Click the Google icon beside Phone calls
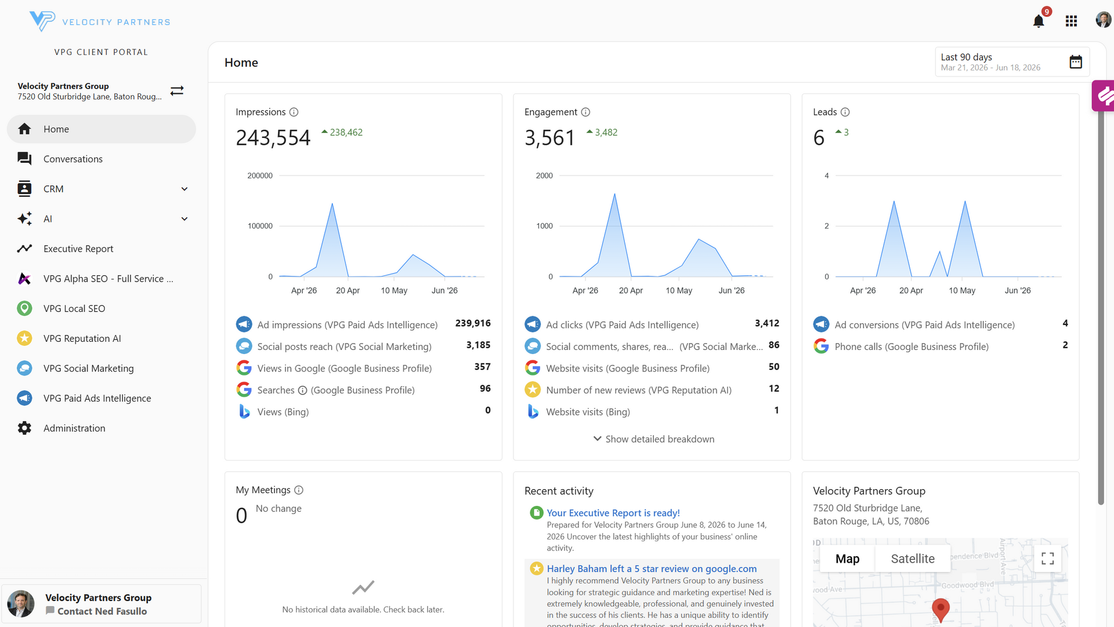The width and height of the screenshot is (1114, 627). click(821, 346)
